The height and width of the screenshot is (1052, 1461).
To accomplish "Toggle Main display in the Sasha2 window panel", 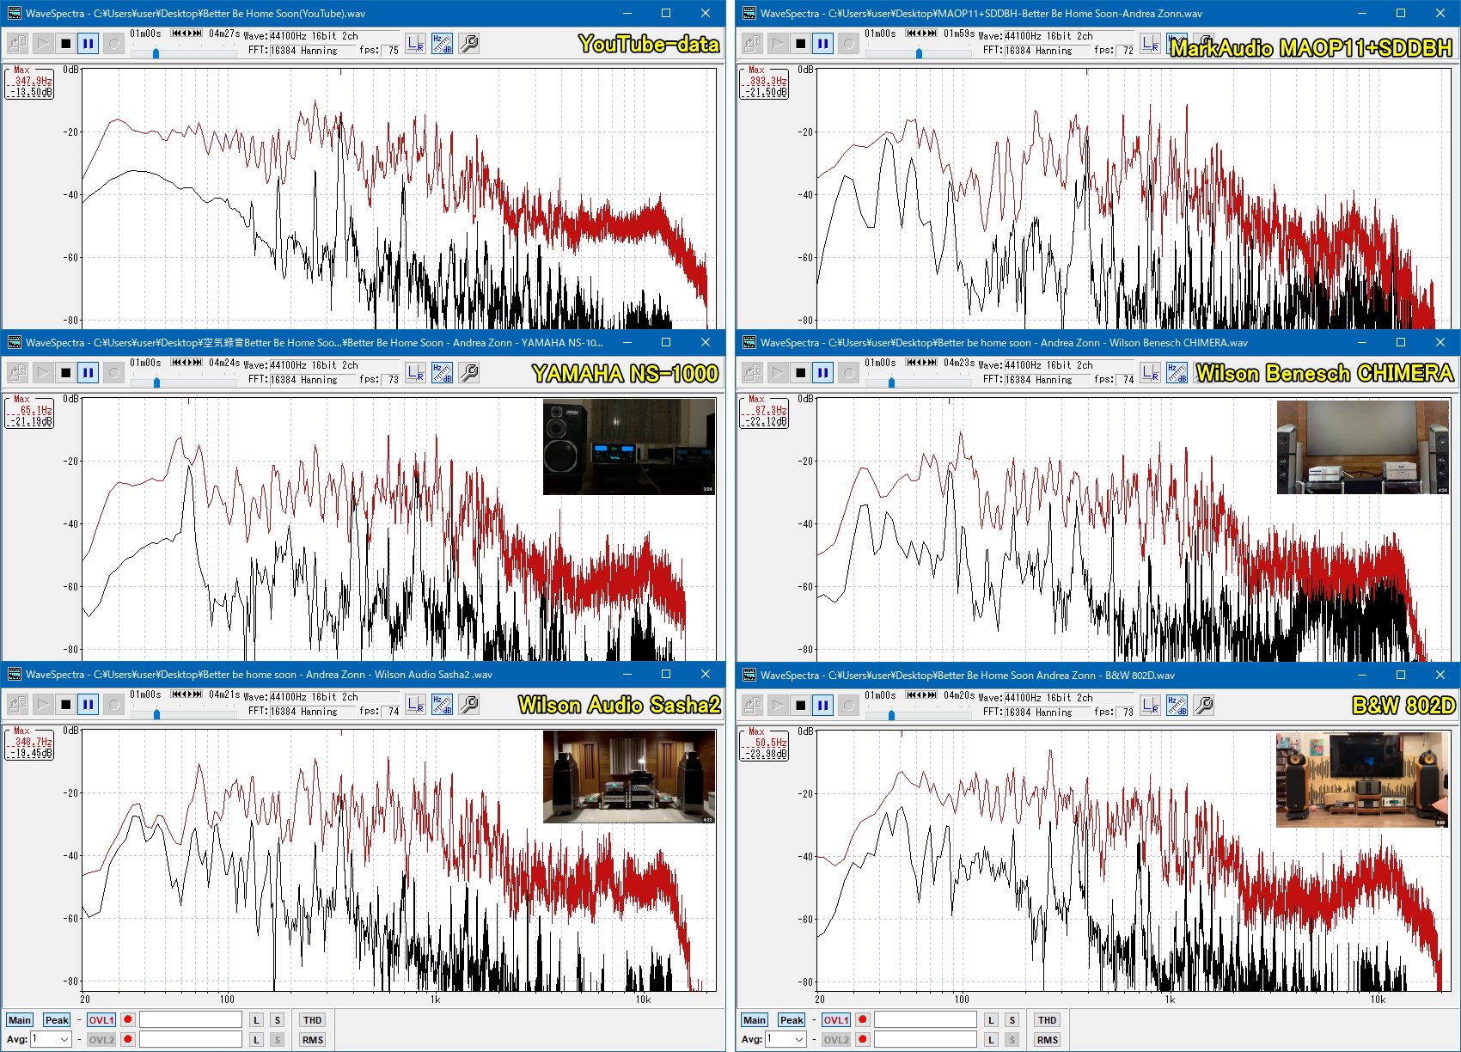I will [x=19, y=1020].
